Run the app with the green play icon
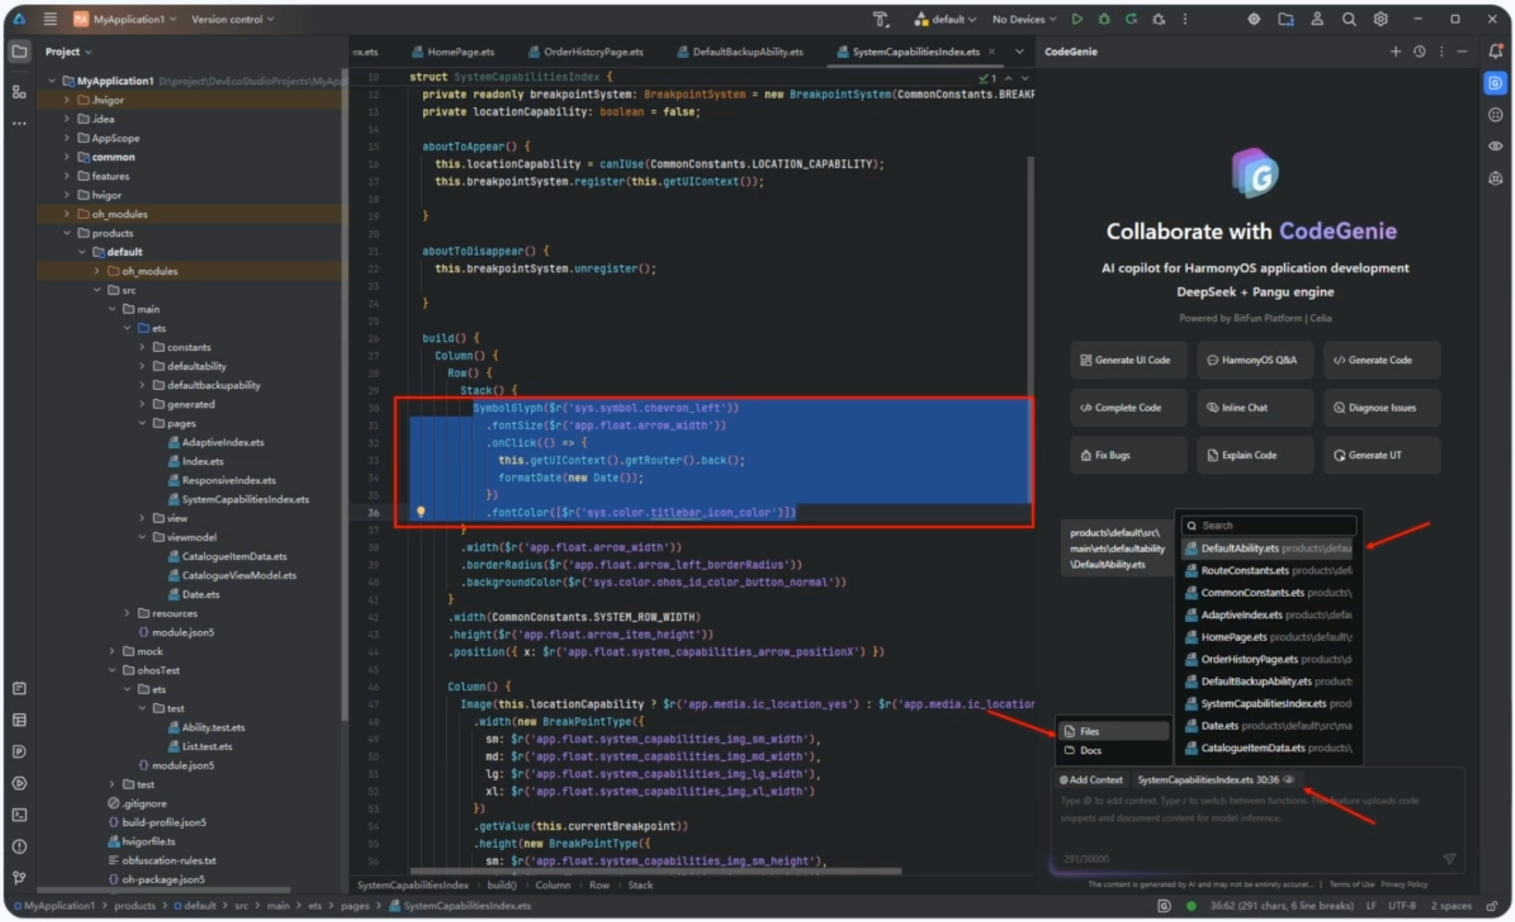The height and width of the screenshot is (922, 1515). point(1077,19)
